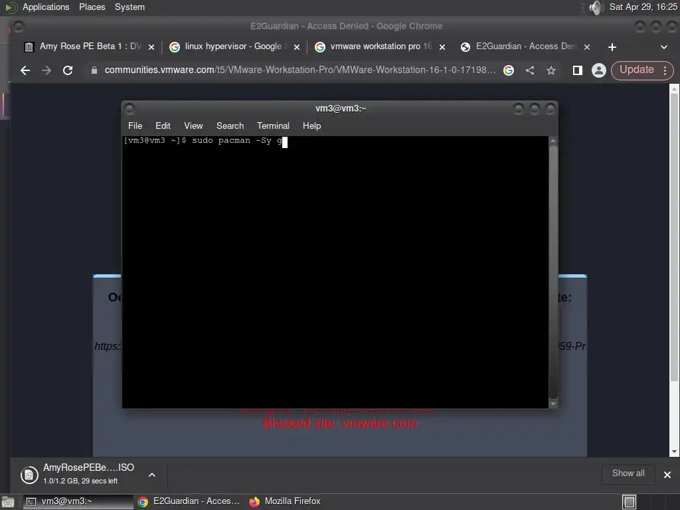
Task: Open terminal Search menu
Action: [x=230, y=126]
